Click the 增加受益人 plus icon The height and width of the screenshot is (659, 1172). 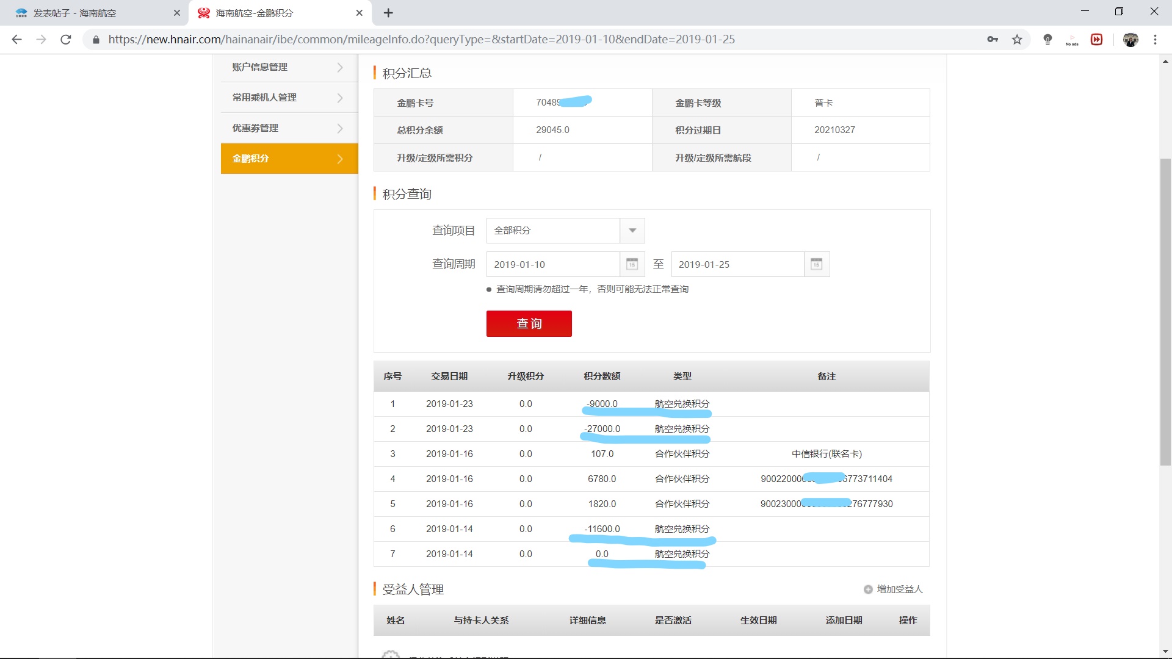868,589
